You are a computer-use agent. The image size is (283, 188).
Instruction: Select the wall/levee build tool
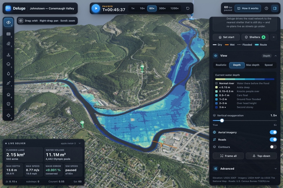8,34
